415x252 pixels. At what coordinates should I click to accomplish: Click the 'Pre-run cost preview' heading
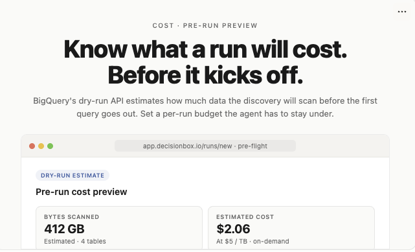click(x=82, y=192)
